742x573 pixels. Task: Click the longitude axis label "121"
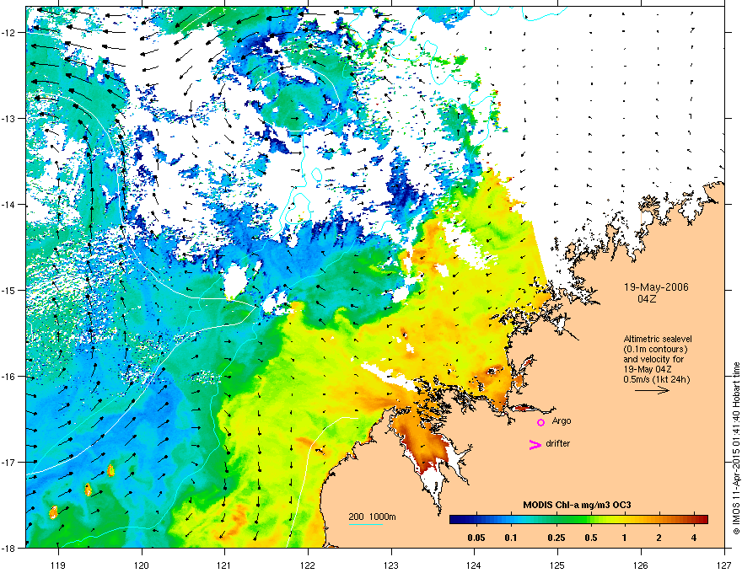(225, 565)
